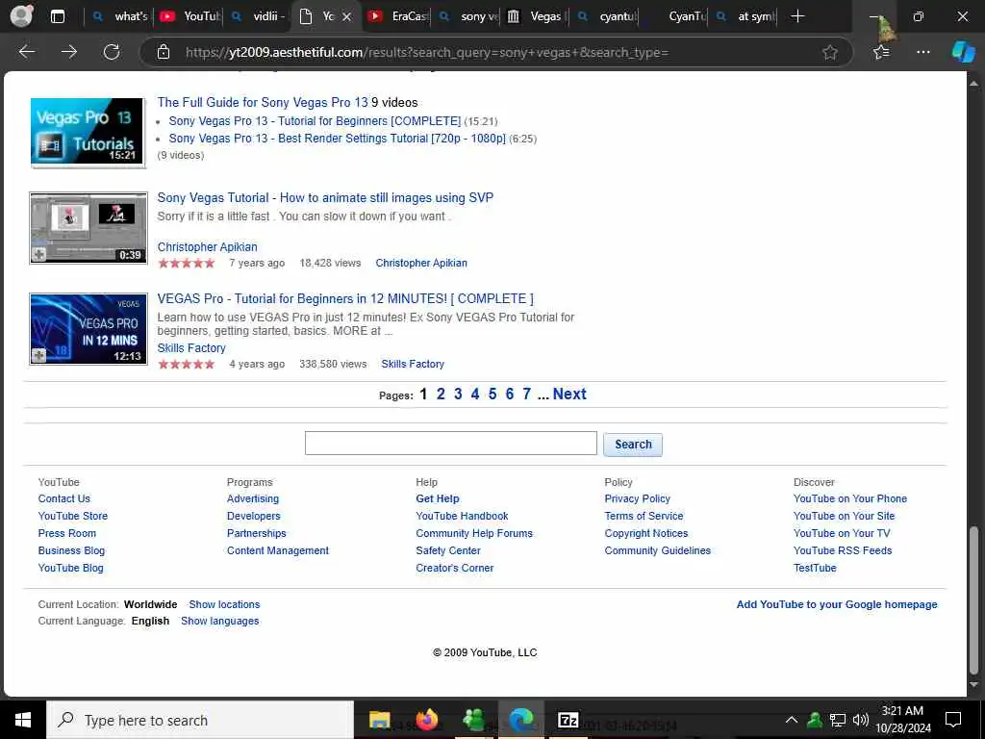The height and width of the screenshot is (739, 985).
Task: Open the Contact Us footer link
Action: coord(64,499)
